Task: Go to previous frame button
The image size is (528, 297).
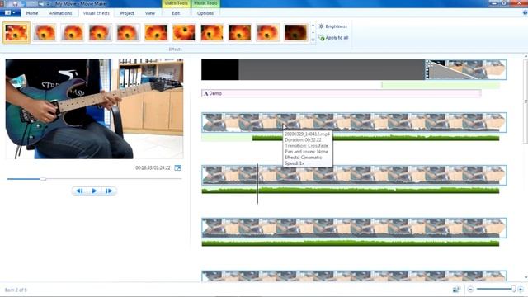Action: coord(79,191)
